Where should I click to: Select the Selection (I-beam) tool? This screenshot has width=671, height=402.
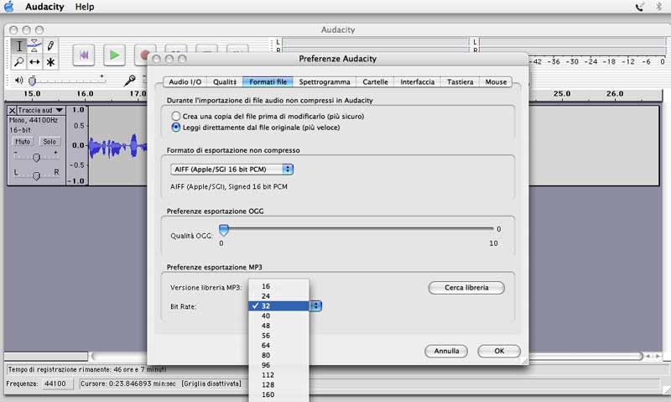coord(18,46)
